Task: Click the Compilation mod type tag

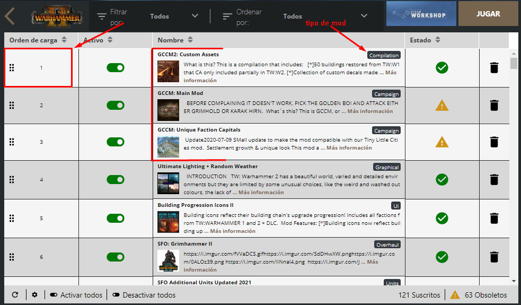Action: click(384, 55)
